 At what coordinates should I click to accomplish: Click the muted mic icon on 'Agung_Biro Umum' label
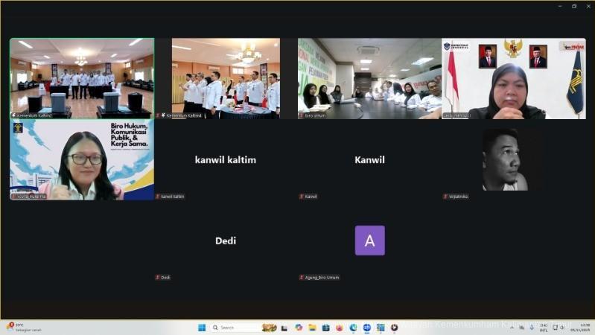click(302, 277)
